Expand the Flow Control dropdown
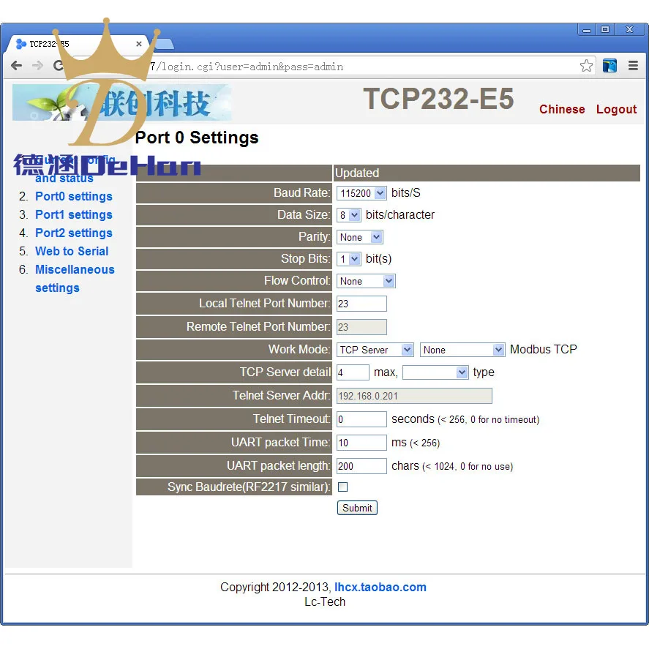Viewport: 649px width, 649px height. (366, 281)
